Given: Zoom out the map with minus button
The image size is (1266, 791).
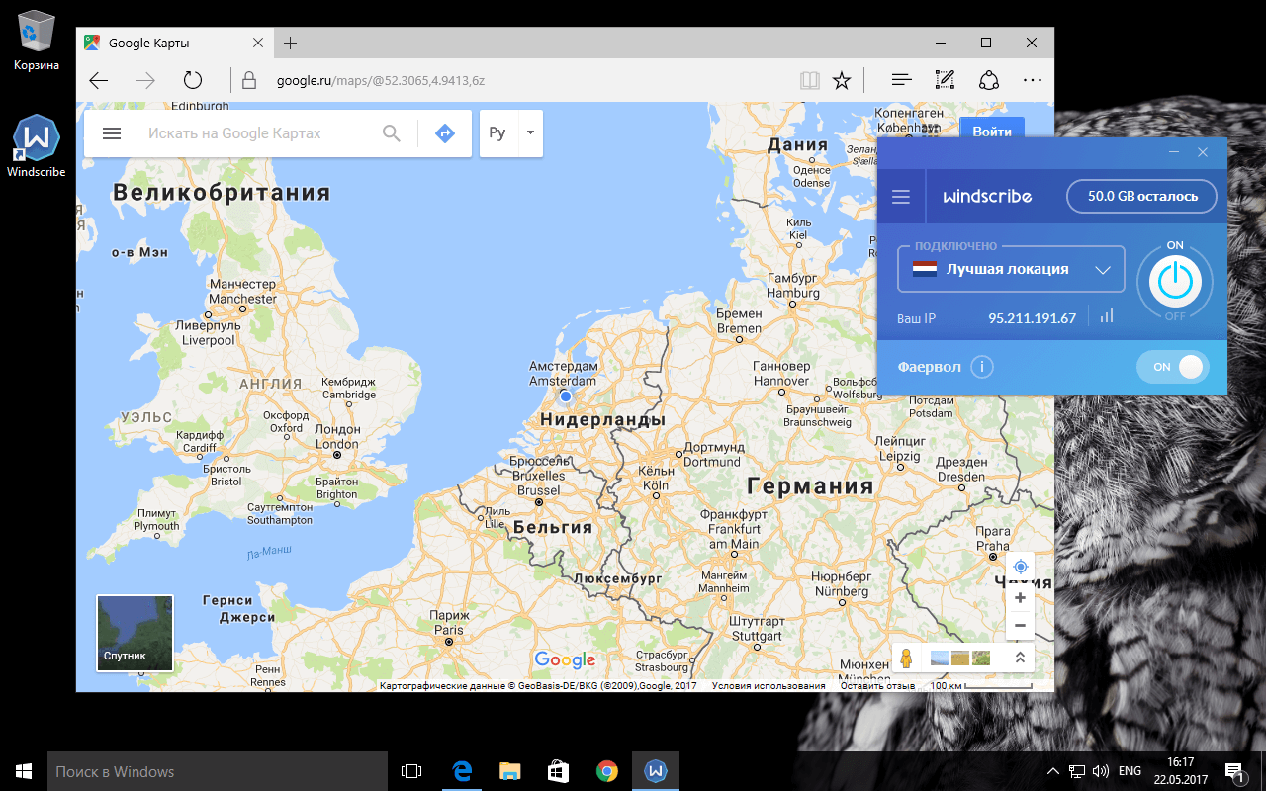Looking at the screenshot, I should [x=1020, y=625].
